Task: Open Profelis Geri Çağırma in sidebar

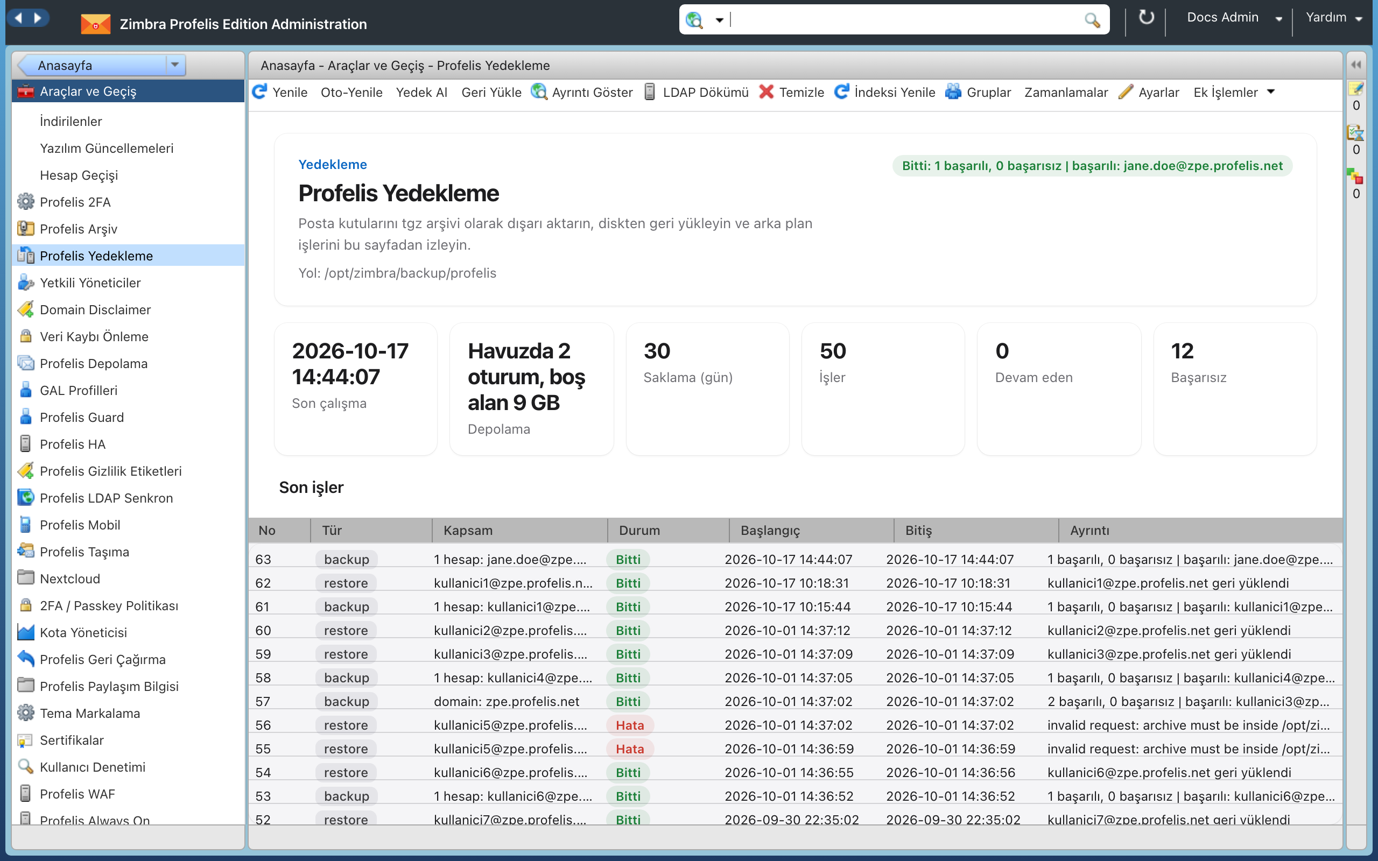Action: [x=128, y=659]
